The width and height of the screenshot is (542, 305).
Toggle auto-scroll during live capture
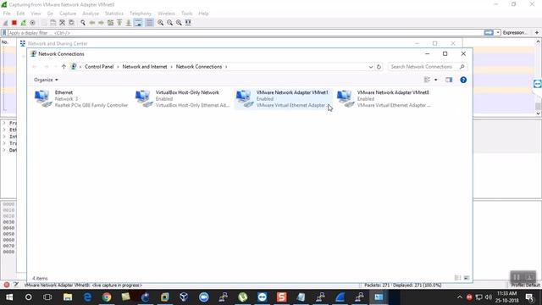pos(138,23)
